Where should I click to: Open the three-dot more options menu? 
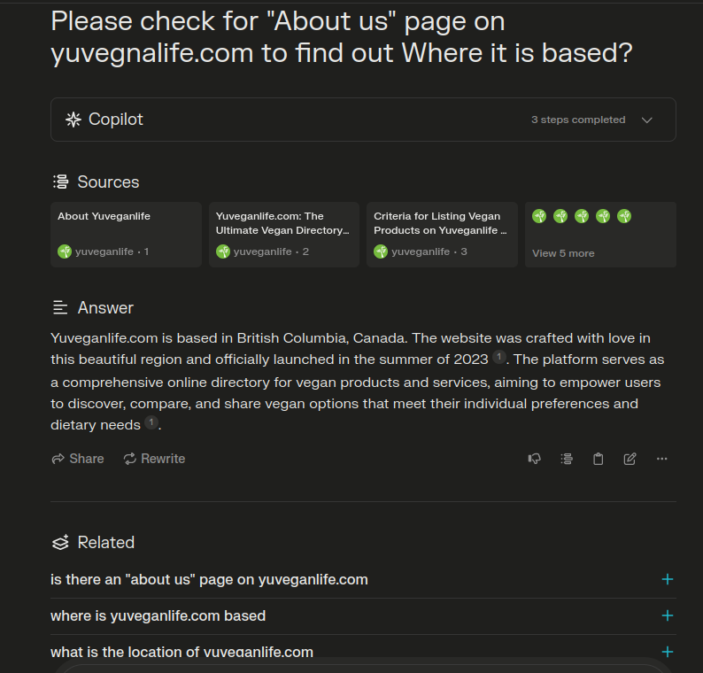[x=661, y=459]
